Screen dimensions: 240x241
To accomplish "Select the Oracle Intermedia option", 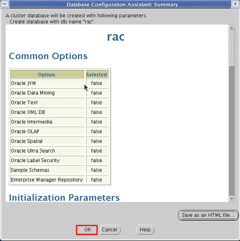I will 48,122.
